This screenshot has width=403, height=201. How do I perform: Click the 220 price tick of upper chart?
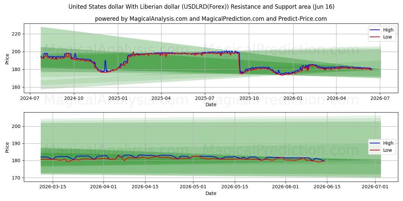tap(17, 34)
